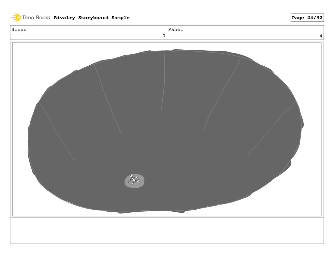
Task: Select scene number 7
Action: coord(164,36)
